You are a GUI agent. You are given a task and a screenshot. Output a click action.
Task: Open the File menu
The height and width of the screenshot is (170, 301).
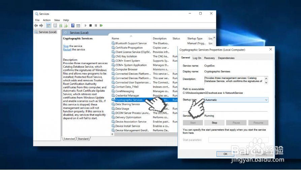click(x=37, y=20)
